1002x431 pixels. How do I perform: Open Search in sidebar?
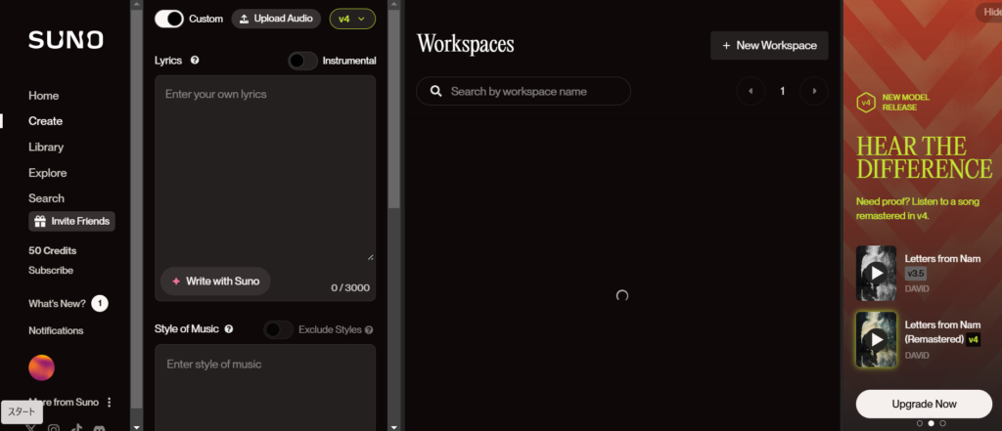[x=46, y=198]
